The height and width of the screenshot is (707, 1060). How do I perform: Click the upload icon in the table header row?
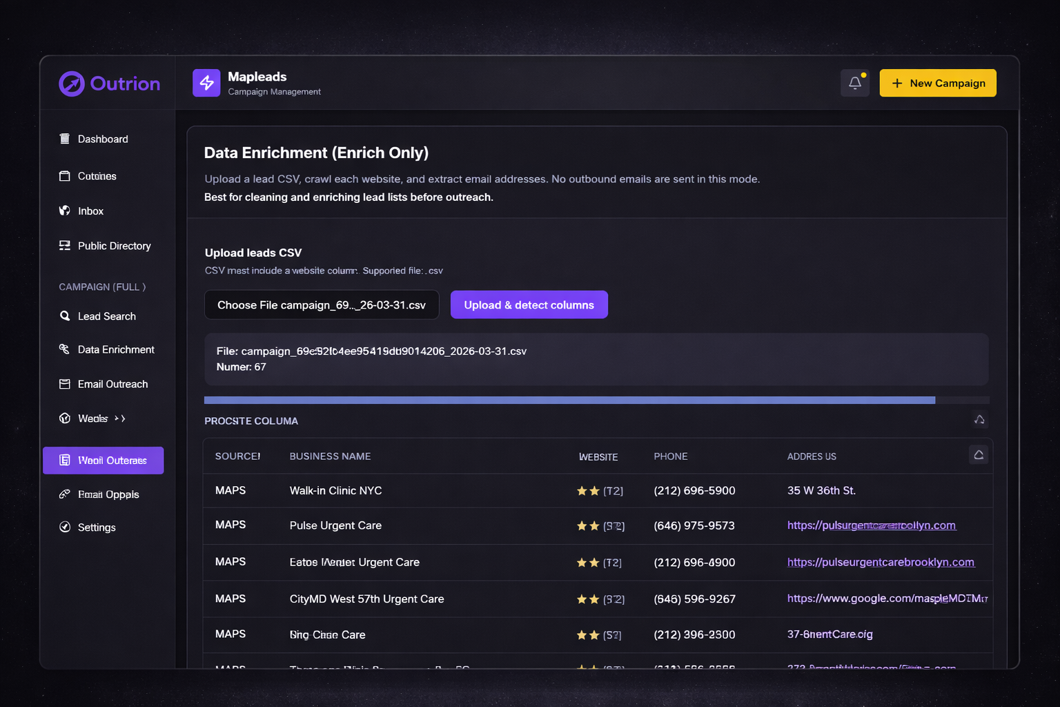978,455
